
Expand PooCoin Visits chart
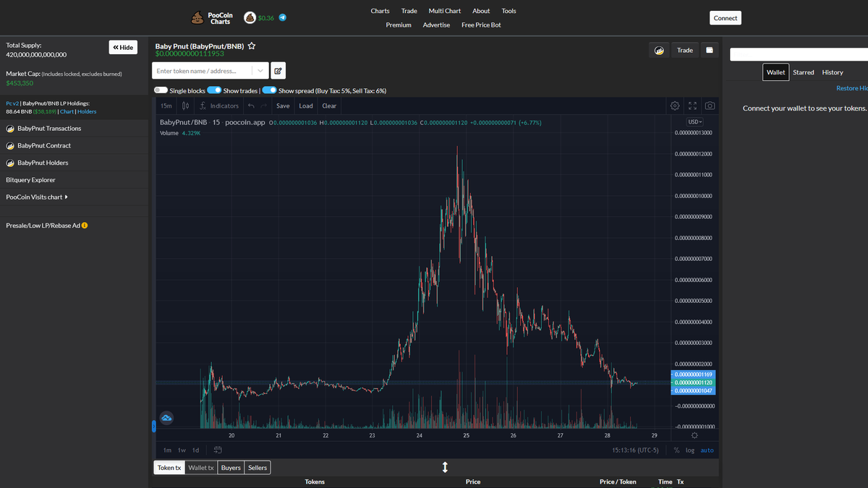37,197
